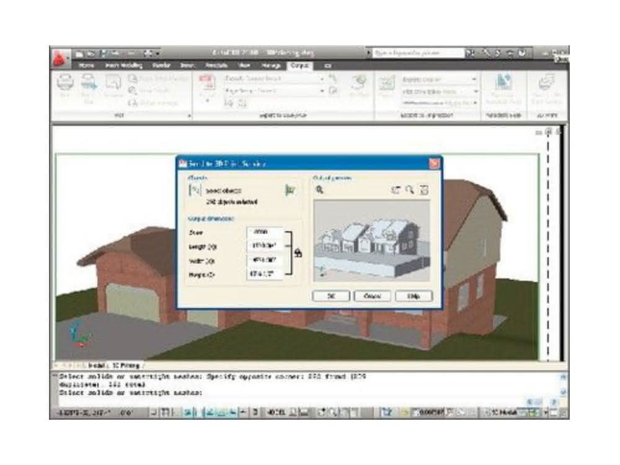Click the Pan icon above preview
This screenshot has width=620, height=465.
396,190
